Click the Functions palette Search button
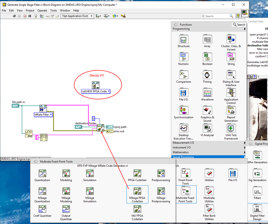 pyautogui.click(x=239, y=25)
